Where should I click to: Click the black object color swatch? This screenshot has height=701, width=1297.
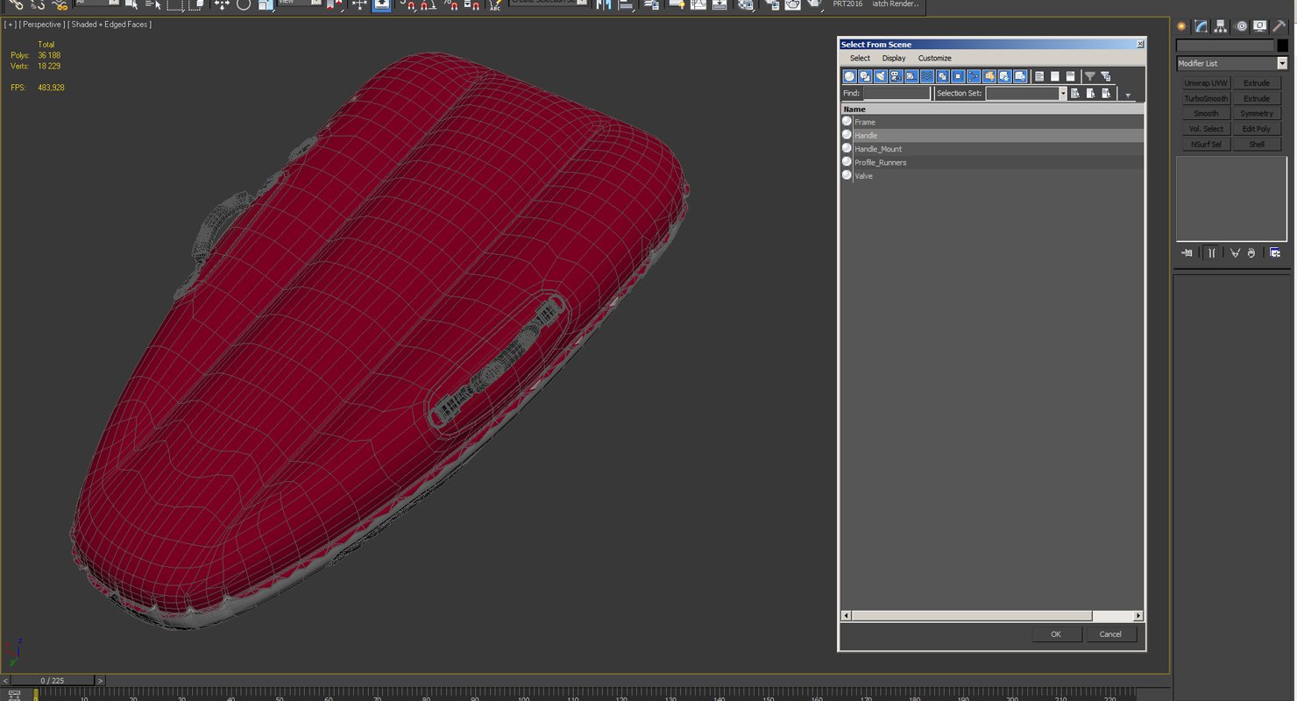pos(1283,46)
